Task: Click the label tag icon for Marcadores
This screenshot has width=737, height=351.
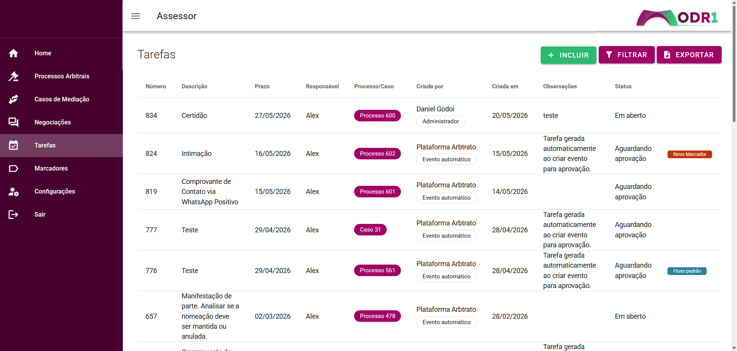Action: coord(13,168)
